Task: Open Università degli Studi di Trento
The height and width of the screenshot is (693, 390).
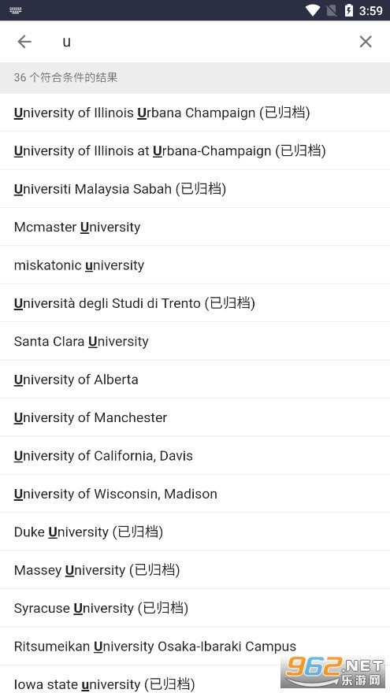Action: click(195, 303)
